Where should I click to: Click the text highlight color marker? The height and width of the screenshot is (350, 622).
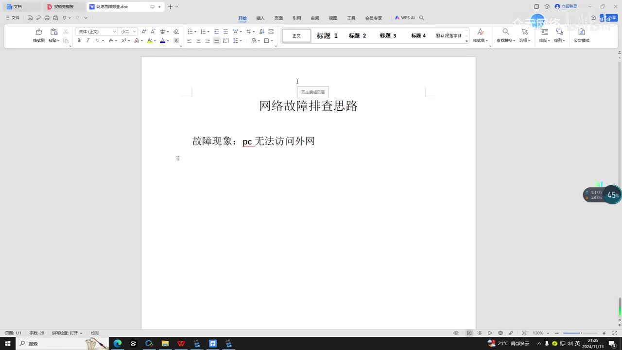[150, 41]
